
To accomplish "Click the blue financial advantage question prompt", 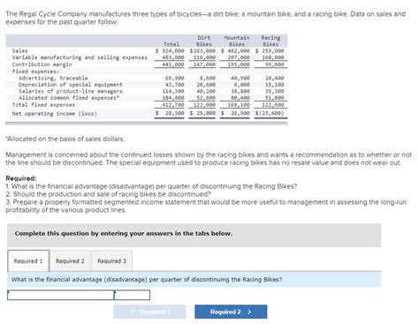I will point(194,280).
